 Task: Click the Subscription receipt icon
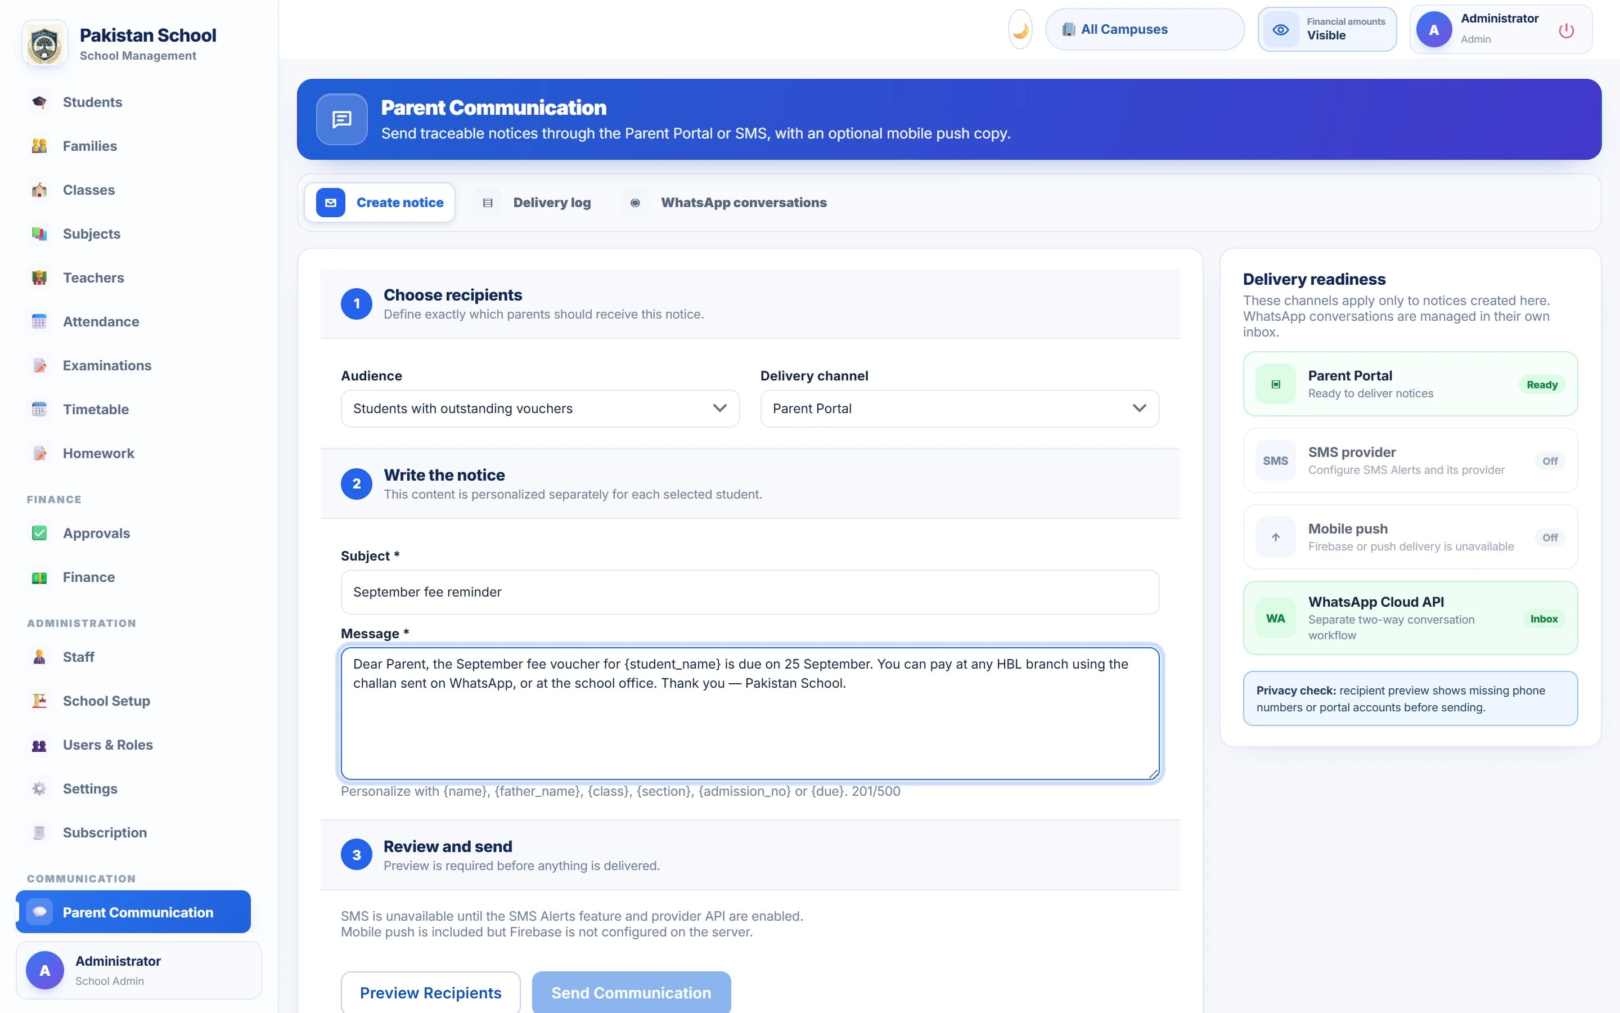coord(39,832)
